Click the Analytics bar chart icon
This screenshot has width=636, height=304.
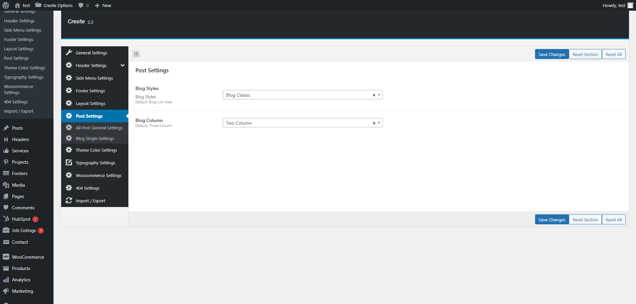point(6,280)
